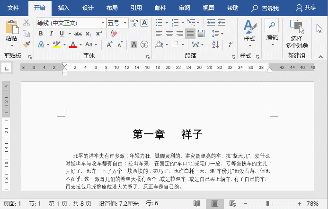Collapse the ribbon with arrow

320,57
